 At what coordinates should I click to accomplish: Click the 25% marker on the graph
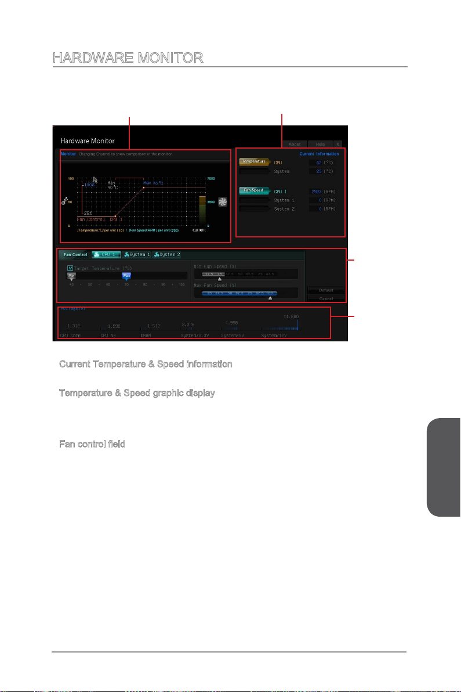88,213
